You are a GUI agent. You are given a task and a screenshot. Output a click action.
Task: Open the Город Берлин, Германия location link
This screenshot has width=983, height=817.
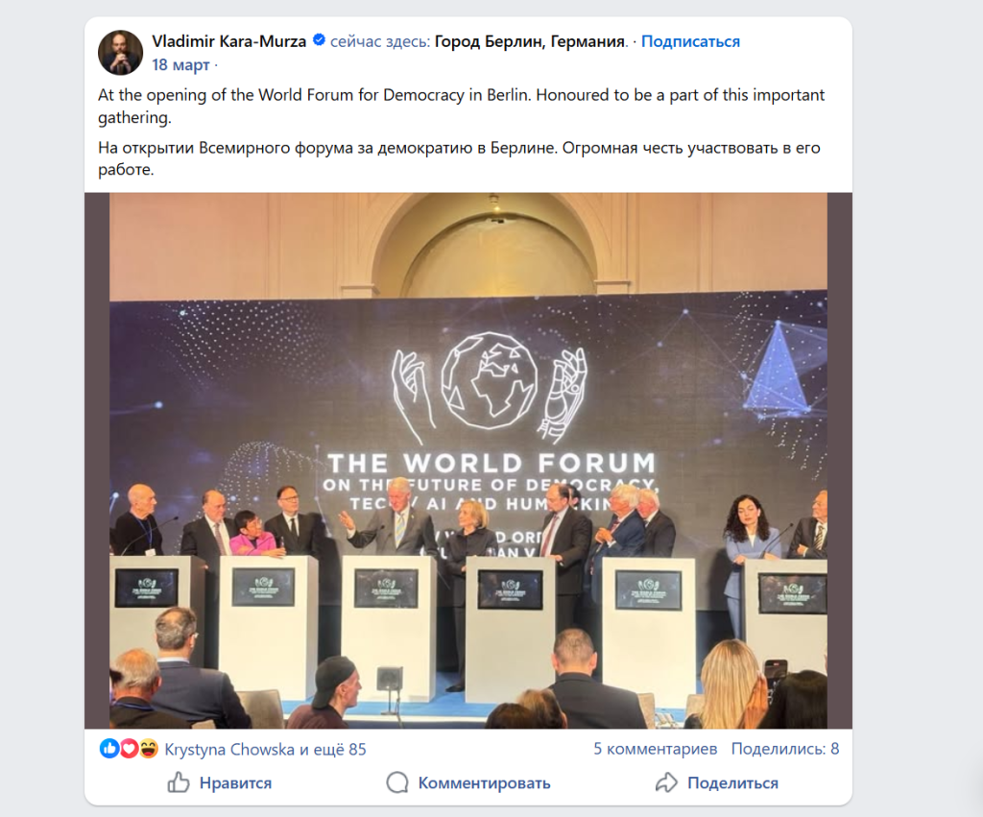pos(530,41)
